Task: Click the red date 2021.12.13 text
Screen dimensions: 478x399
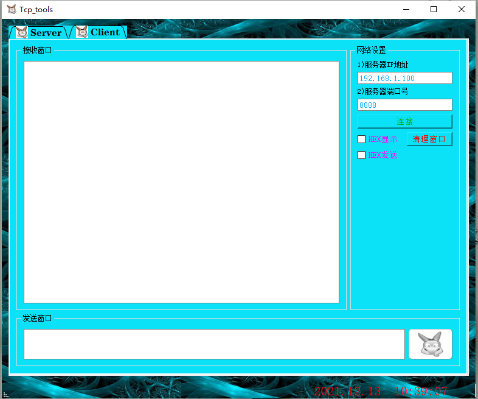Action: [x=347, y=391]
